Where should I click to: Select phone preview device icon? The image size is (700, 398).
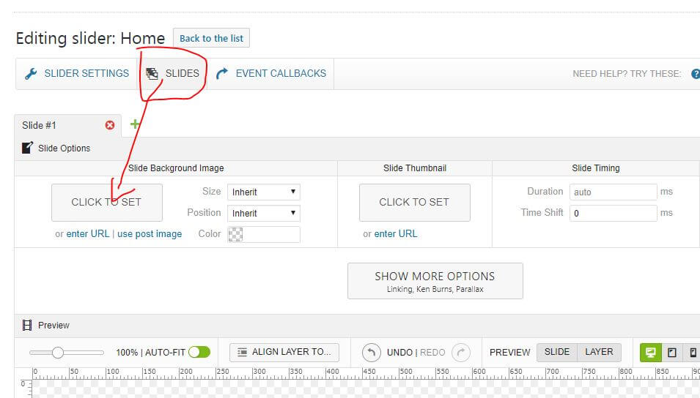pos(693,352)
